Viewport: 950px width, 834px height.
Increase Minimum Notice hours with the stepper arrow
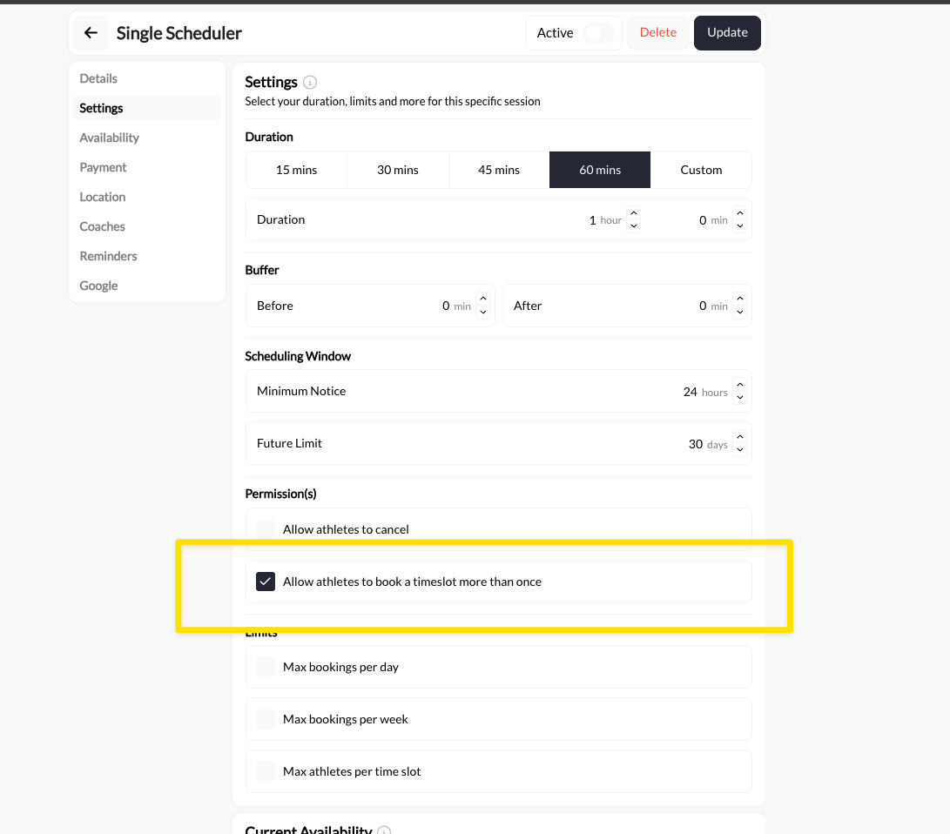[739, 386]
